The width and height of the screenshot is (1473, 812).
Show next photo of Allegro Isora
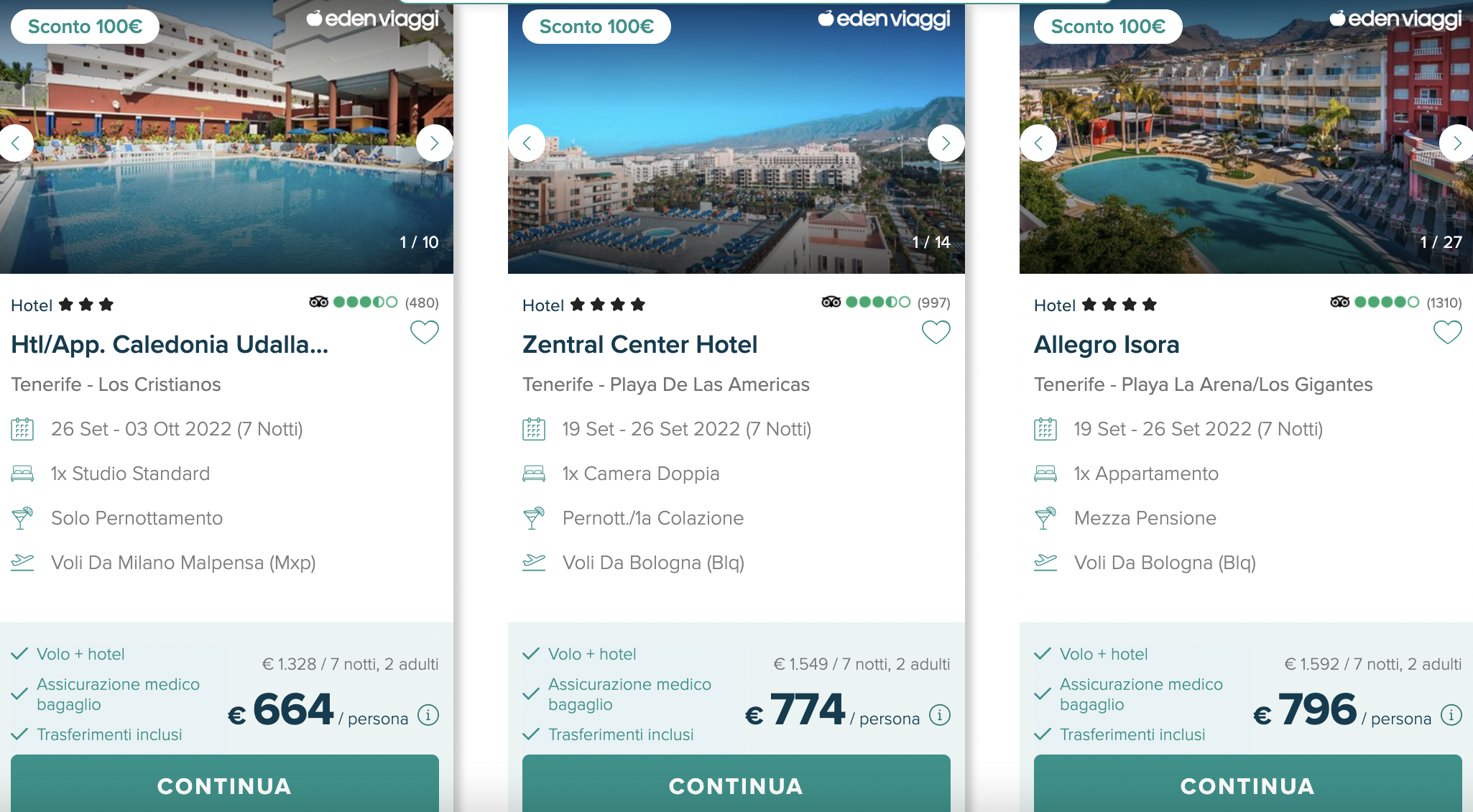pyautogui.click(x=1457, y=143)
